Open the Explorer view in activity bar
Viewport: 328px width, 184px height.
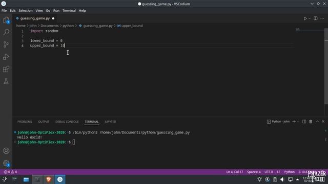click(6, 20)
